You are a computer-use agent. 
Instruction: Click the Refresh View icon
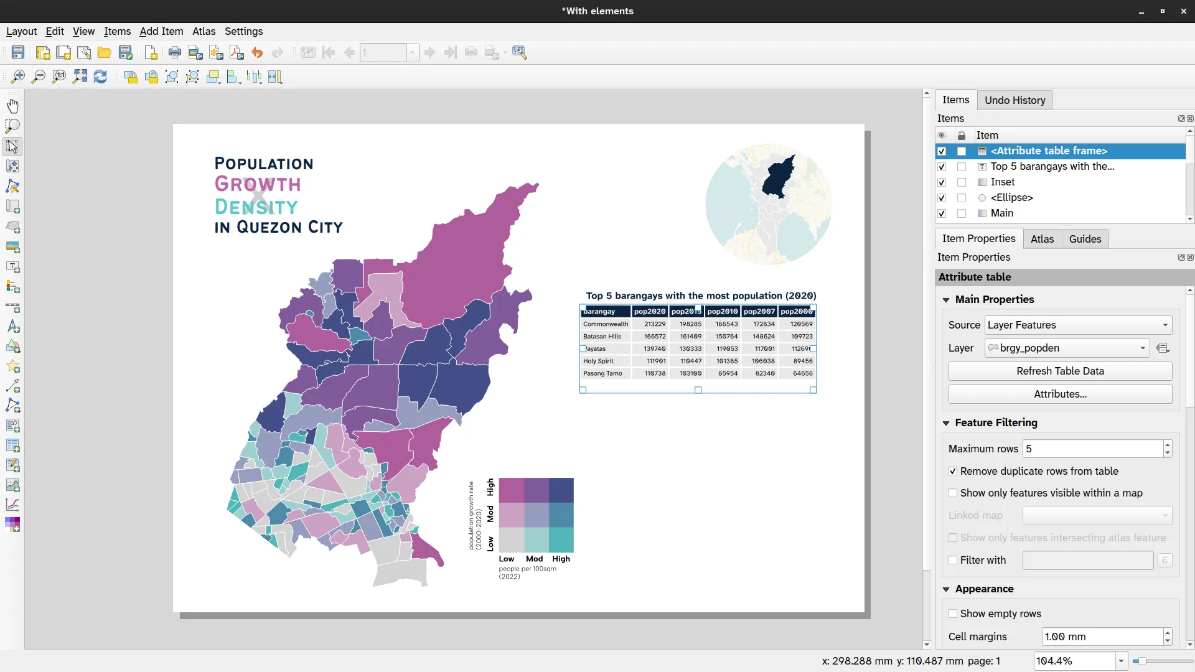coord(100,77)
